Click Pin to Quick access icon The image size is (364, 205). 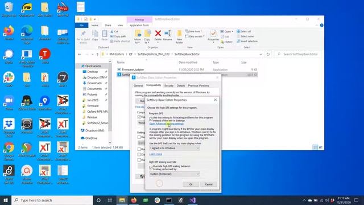(x=83, y=34)
